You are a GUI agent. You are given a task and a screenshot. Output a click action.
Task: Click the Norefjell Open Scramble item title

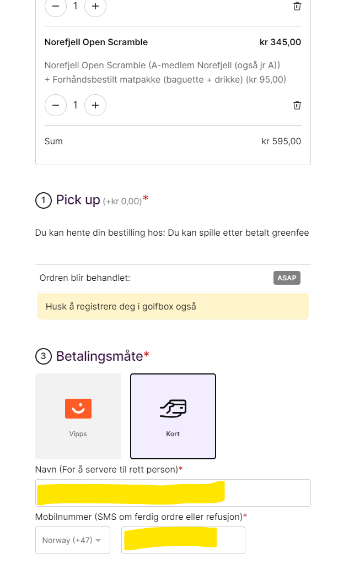point(96,42)
